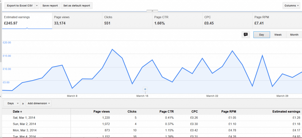This screenshot has height=138, width=302.
Task: Open the Columns dropdown
Action: [x=291, y=6]
